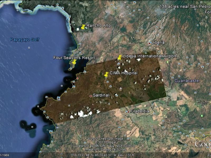The height and width of the screenshot is (158, 211).
Task: Click the Google logo watermark
Action: click(x=203, y=144)
